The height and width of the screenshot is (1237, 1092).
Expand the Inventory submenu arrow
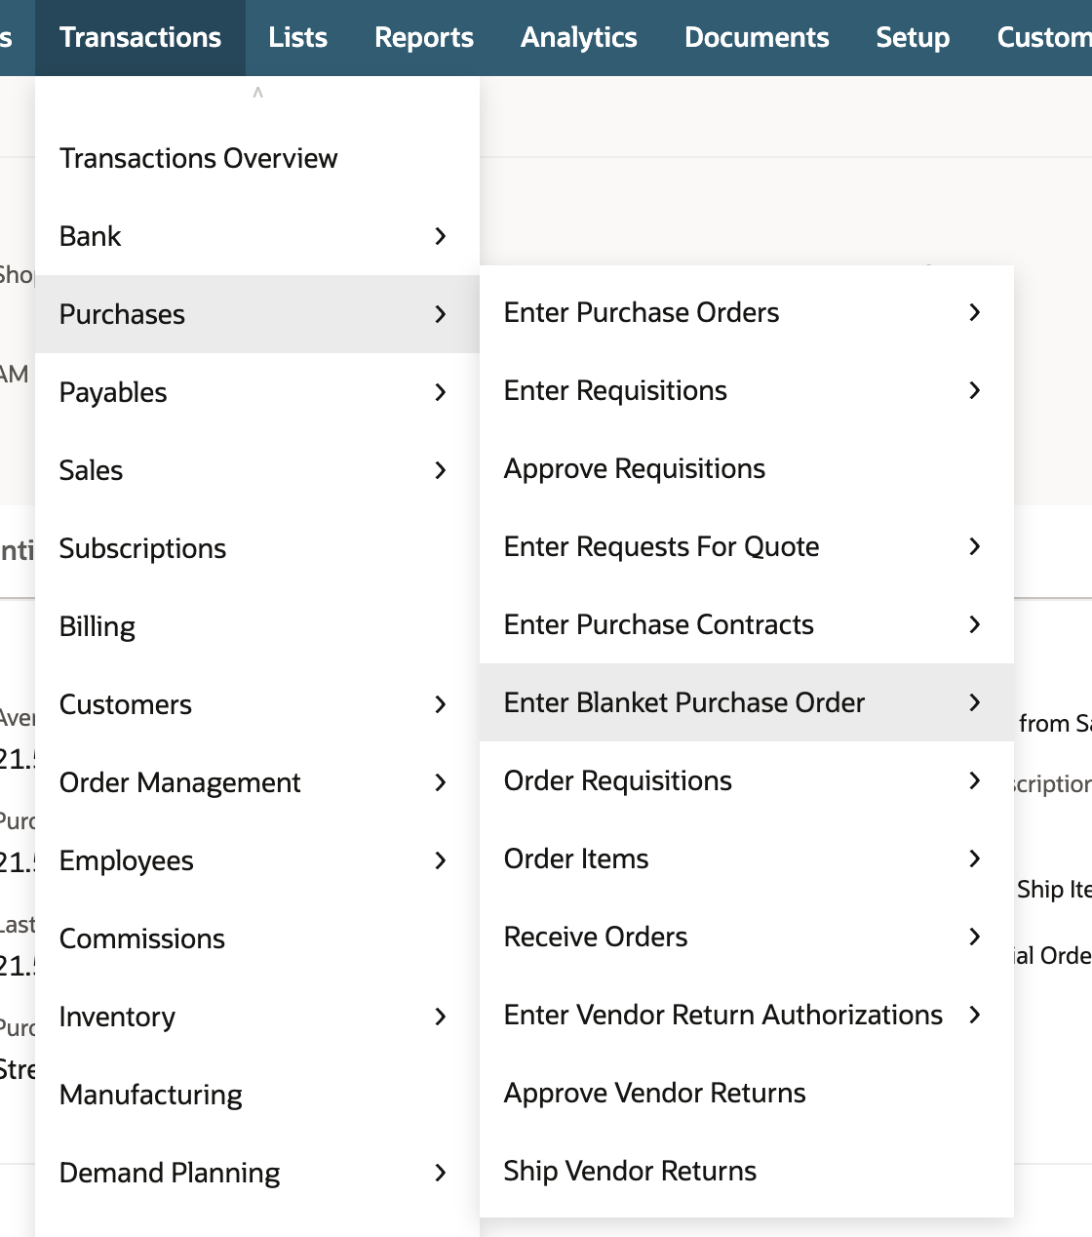(x=441, y=1017)
